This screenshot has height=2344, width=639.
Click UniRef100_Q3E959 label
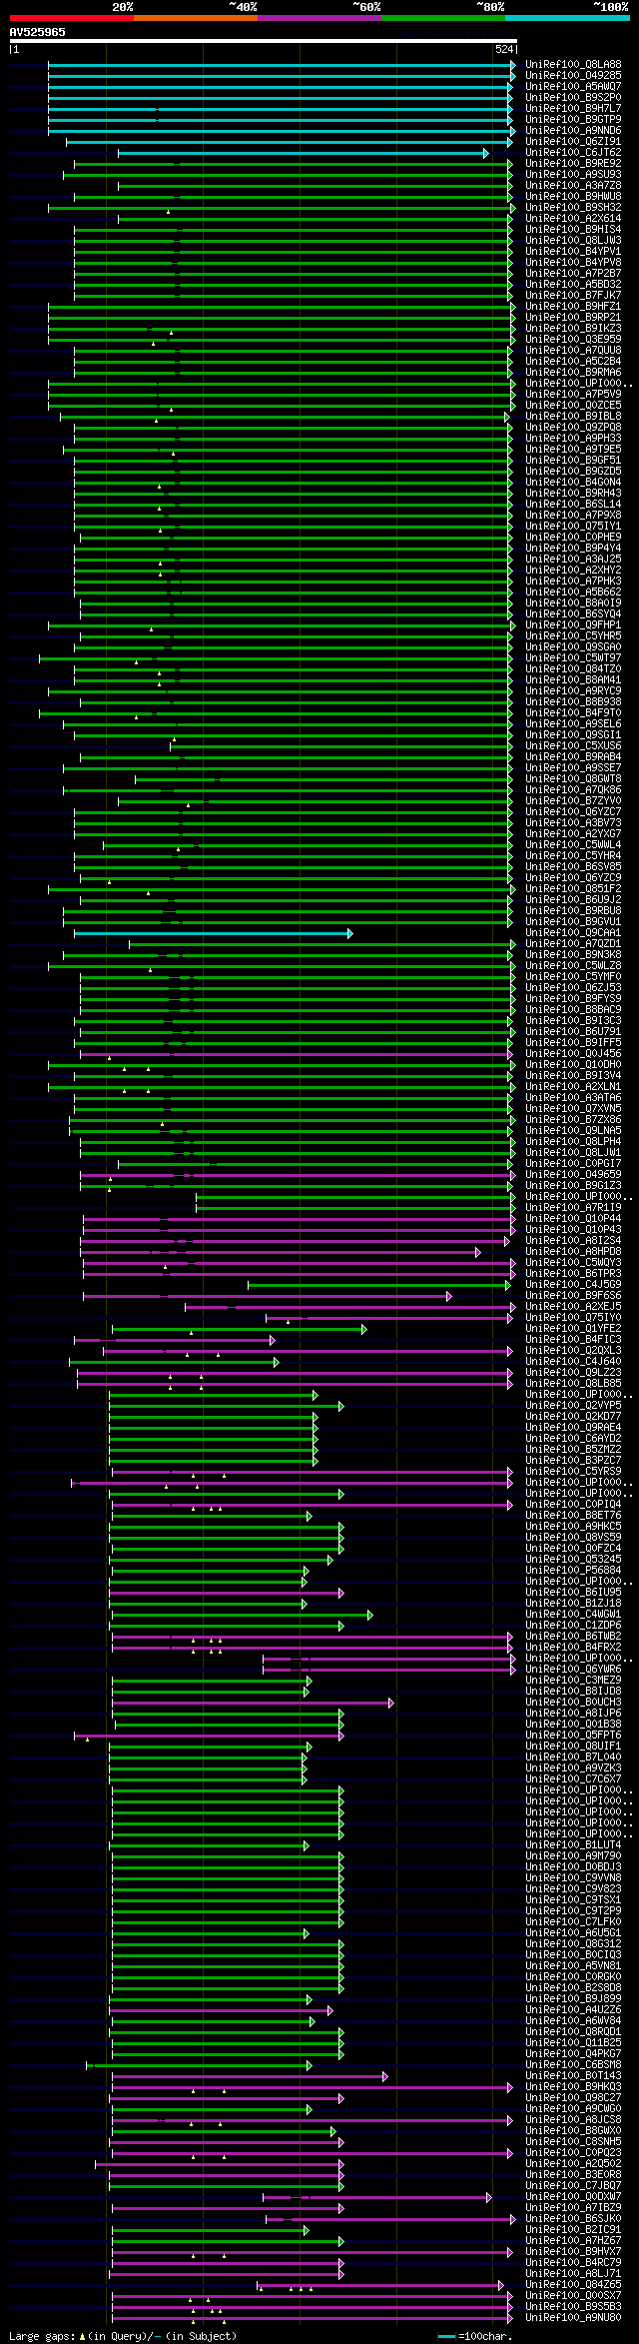click(x=573, y=339)
